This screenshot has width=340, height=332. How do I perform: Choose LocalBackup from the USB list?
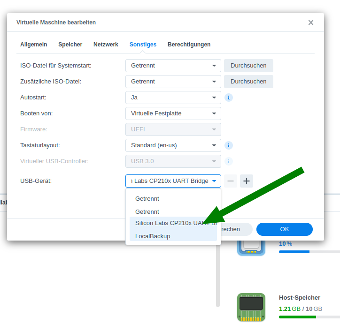(153, 236)
